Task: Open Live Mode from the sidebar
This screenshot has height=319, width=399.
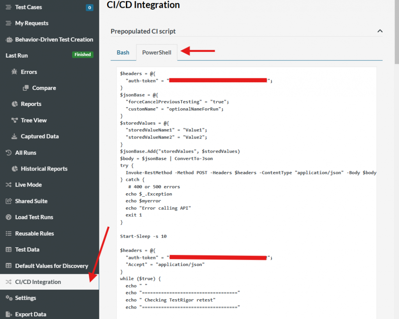Action: click(28, 185)
